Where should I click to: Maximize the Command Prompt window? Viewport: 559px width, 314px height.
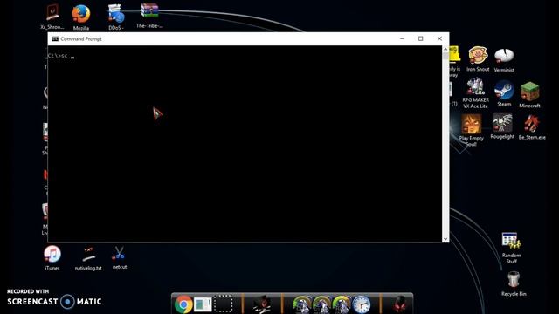421,38
